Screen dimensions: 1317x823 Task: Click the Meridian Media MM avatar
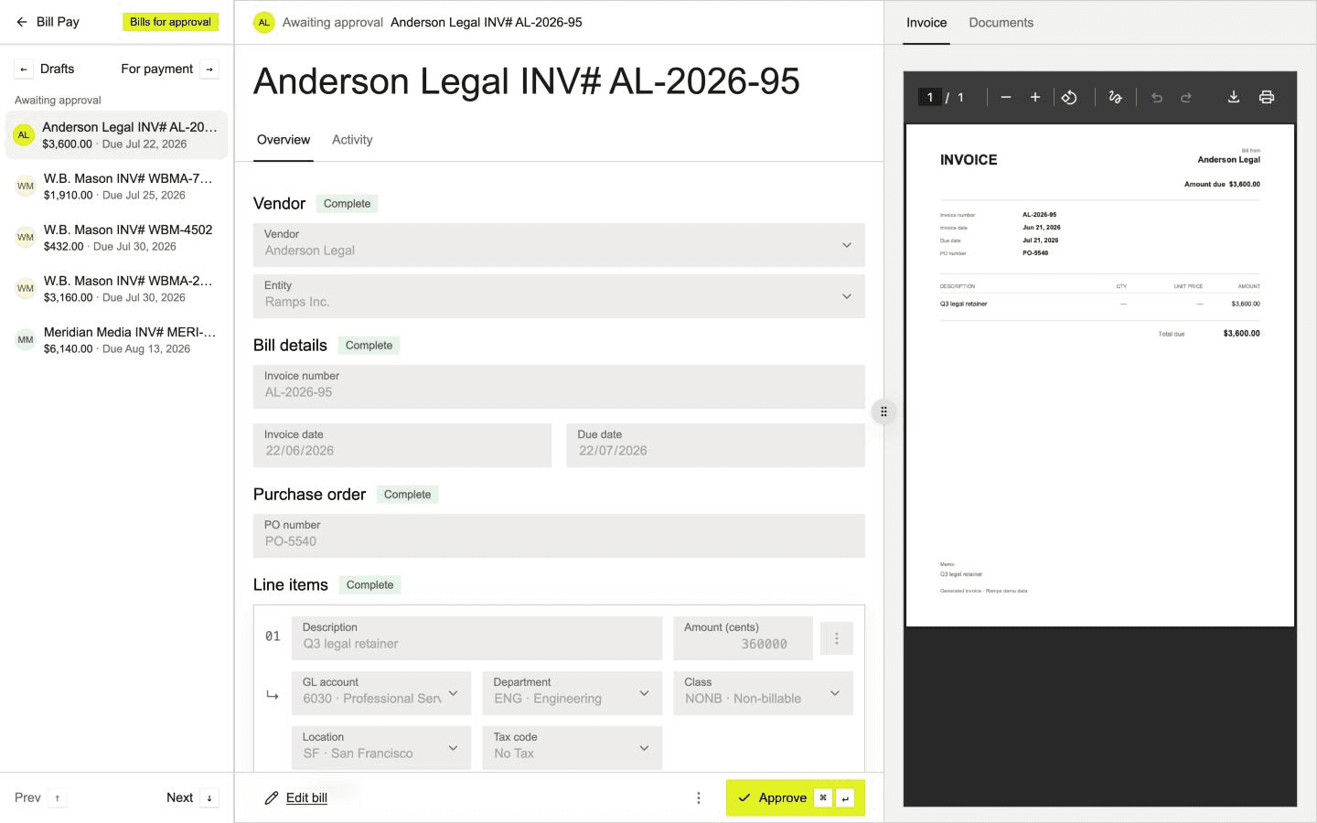[26, 339]
